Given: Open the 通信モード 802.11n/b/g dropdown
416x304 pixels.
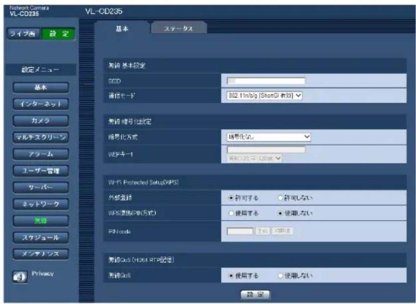Looking at the screenshot, I should pyautogui.click(x=264, y=95).
